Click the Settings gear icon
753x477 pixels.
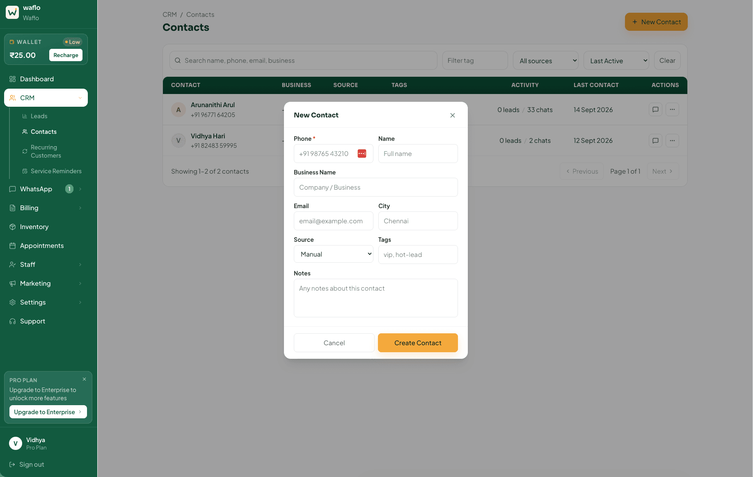pos(13,302)
